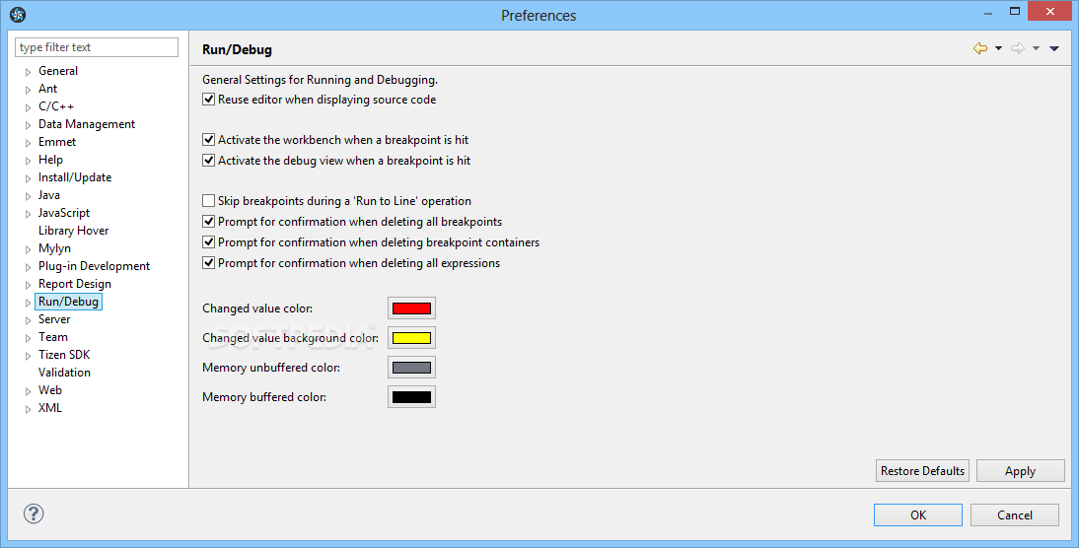Expand the Mylyn tree node
The height and width of the screenshot is (548, 1079).
pos(29,249)
